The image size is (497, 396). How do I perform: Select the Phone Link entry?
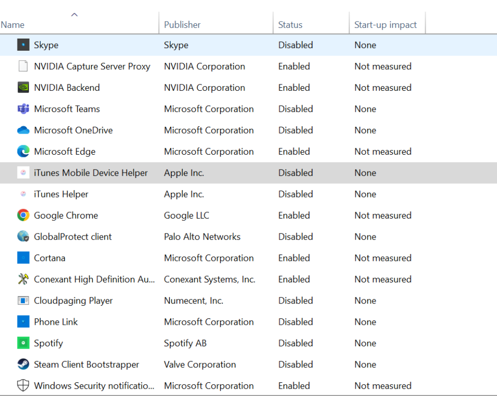(x=56, y=322)
